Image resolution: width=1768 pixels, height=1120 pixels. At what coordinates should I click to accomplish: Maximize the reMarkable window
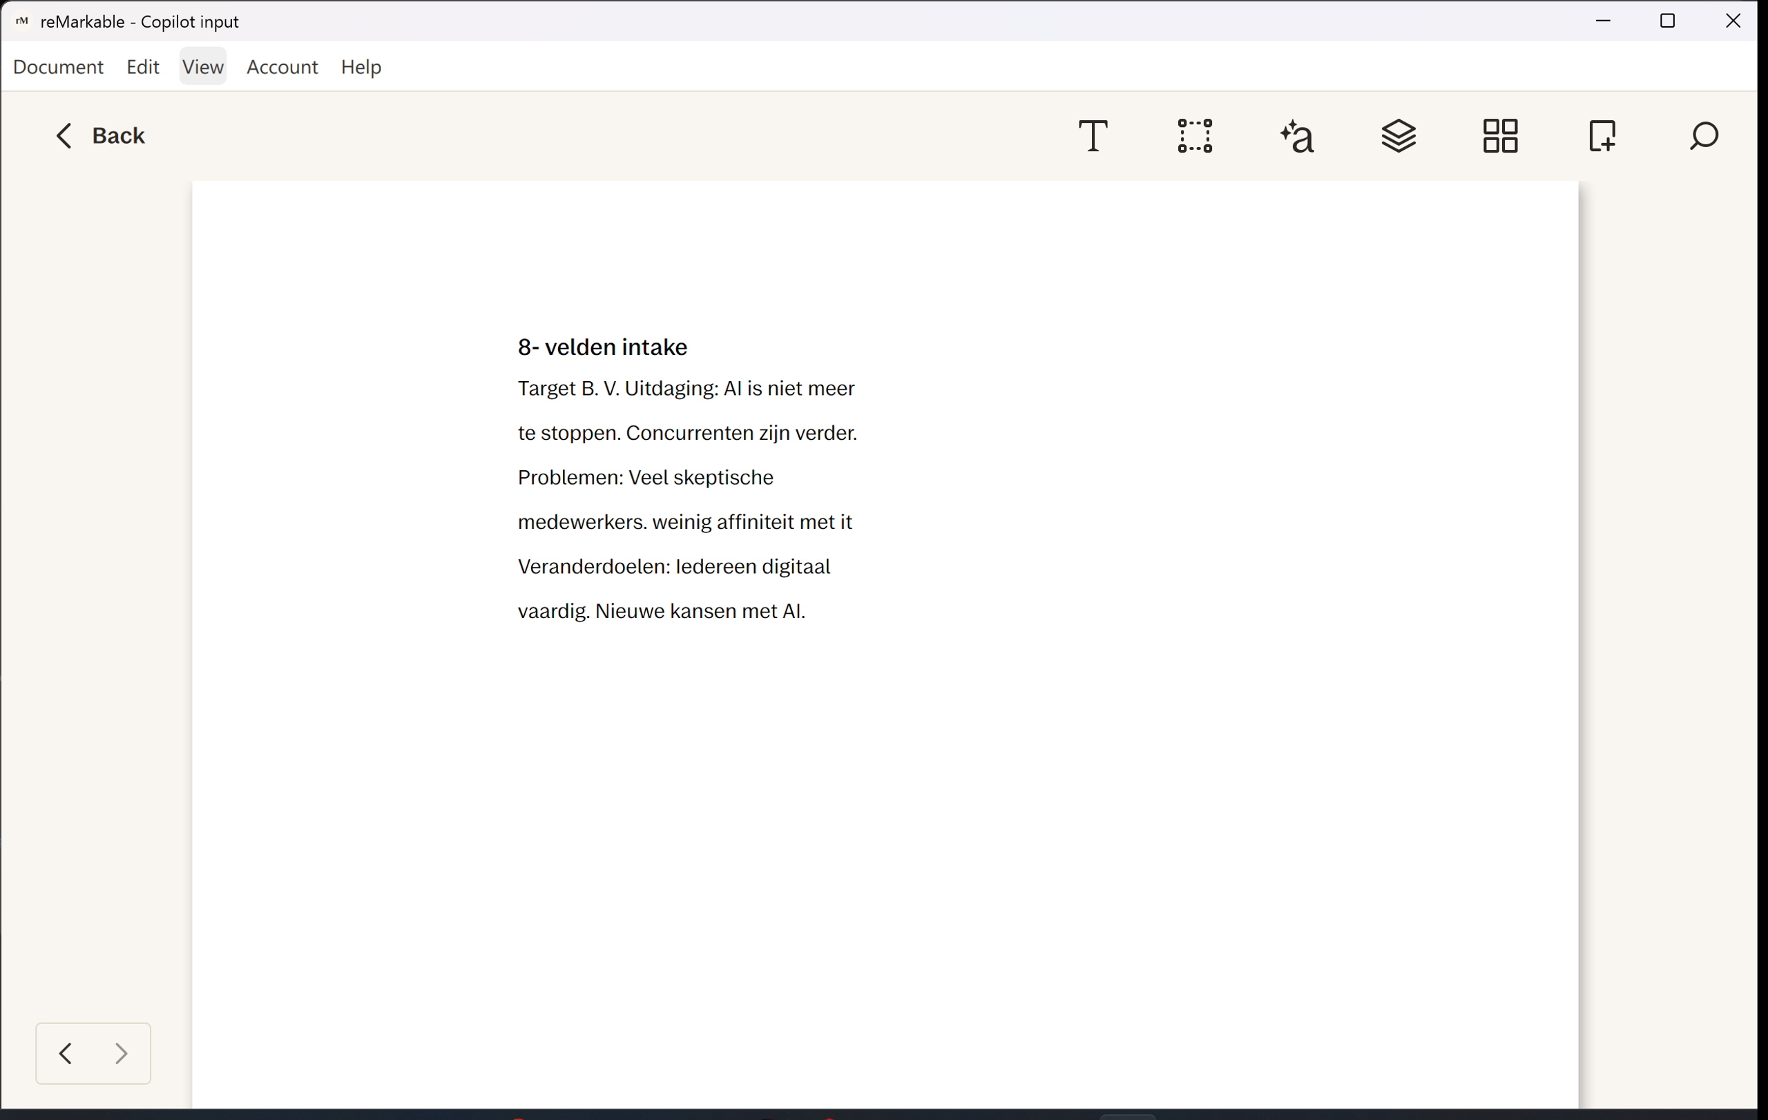pyautogui.click(x=1666, y=21)
